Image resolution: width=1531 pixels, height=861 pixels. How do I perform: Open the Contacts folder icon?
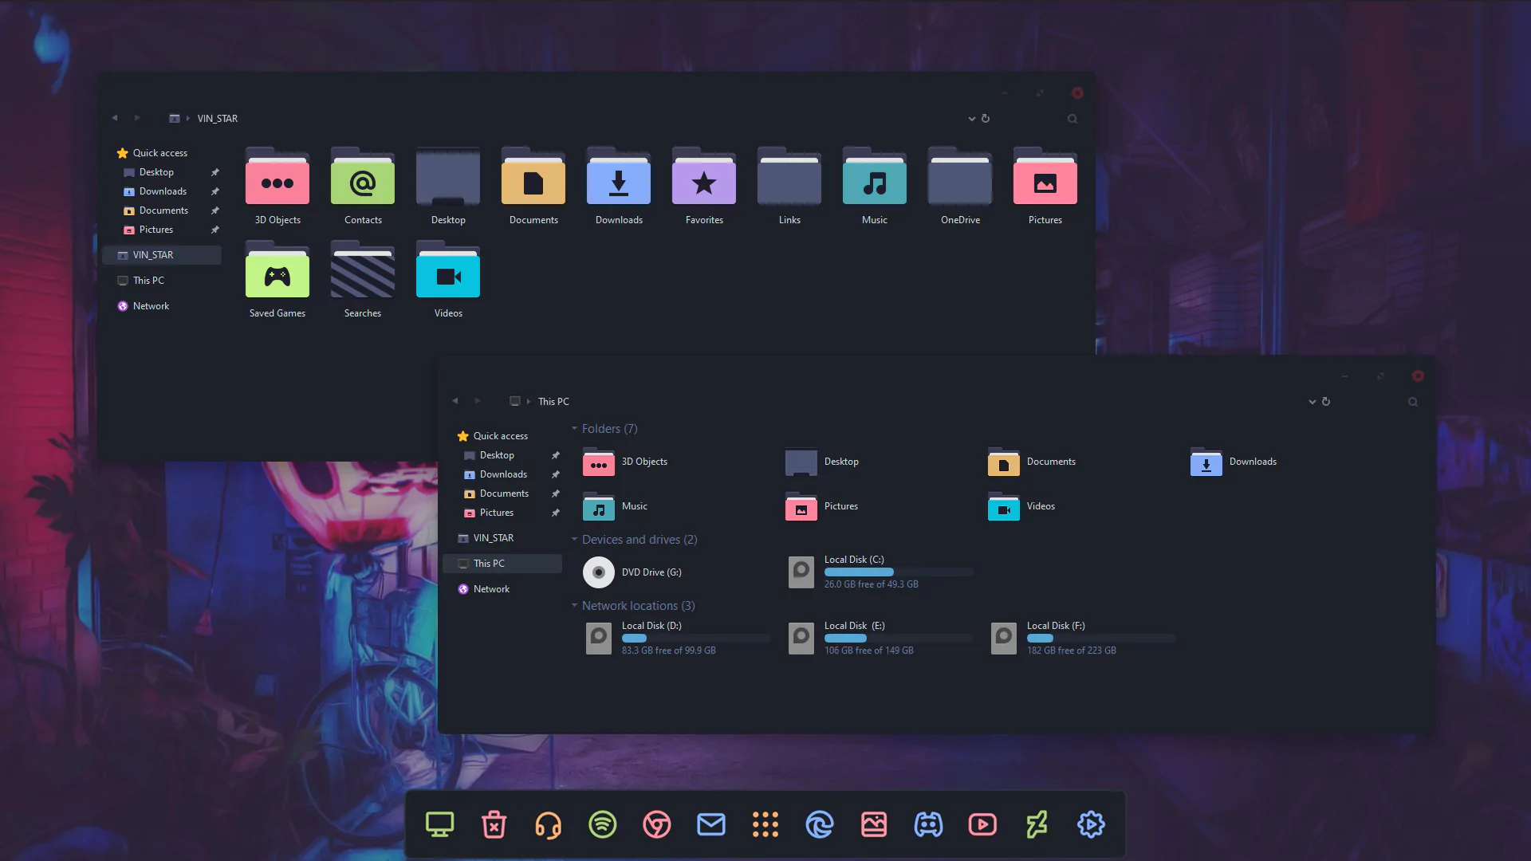[x=363, y=182]
